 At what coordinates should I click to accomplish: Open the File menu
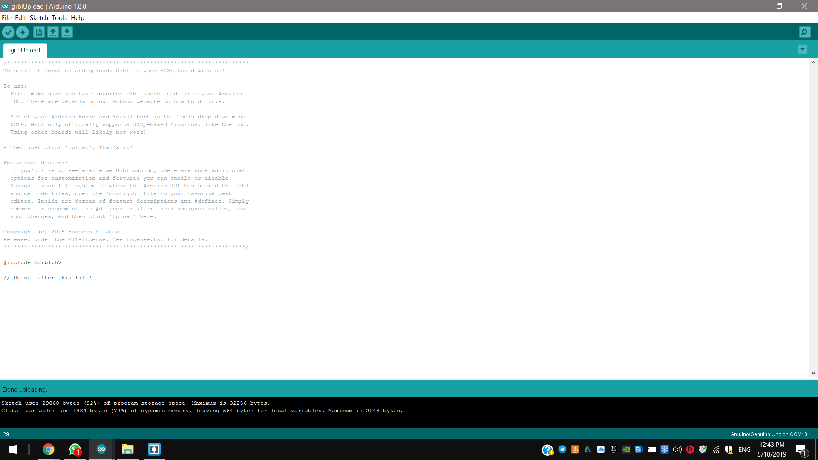[6, 18]
